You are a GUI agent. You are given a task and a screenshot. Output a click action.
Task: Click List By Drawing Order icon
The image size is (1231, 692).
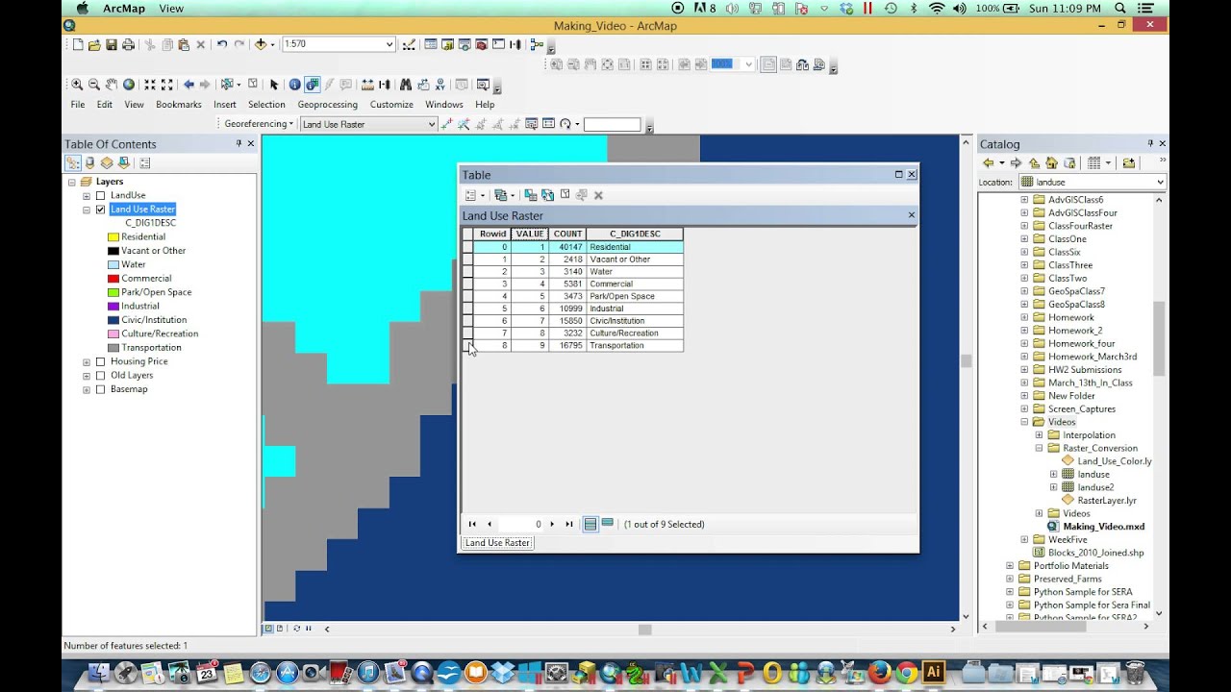tap(73, 163)
